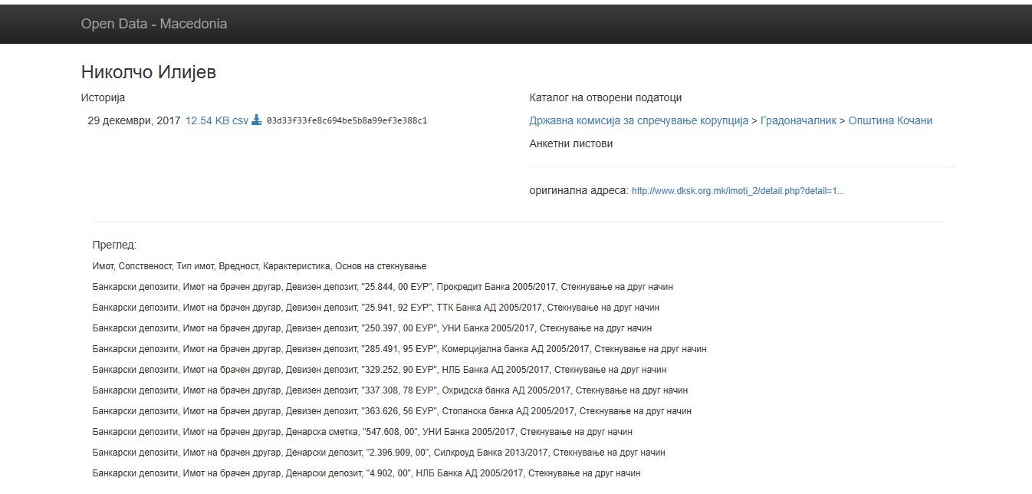Open Државна комисија за спречување корупција link
The width and height of the screenshot is (1032, 494).
638,120
